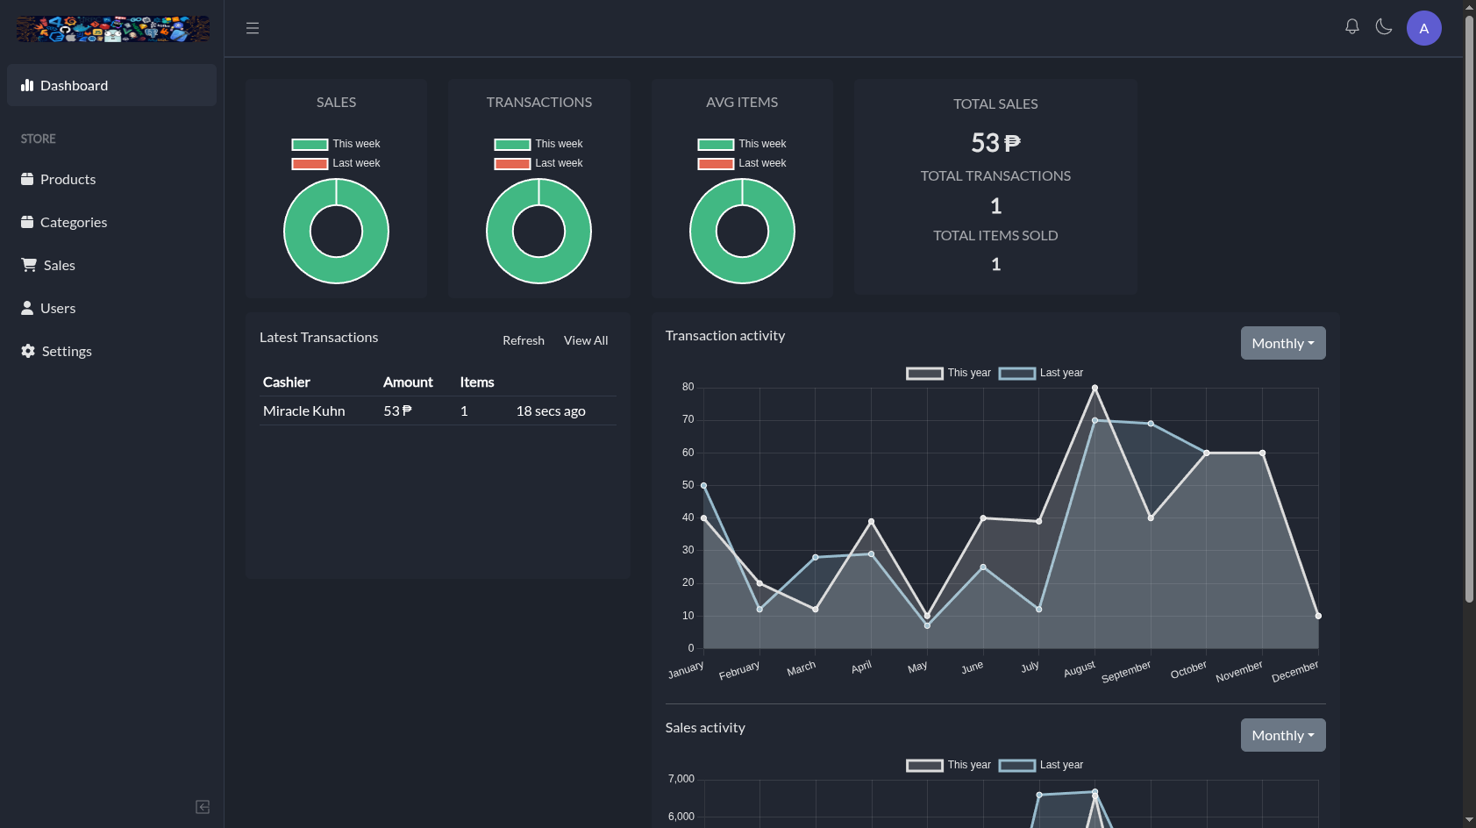Open the Sales page

[x=111, y=265]
